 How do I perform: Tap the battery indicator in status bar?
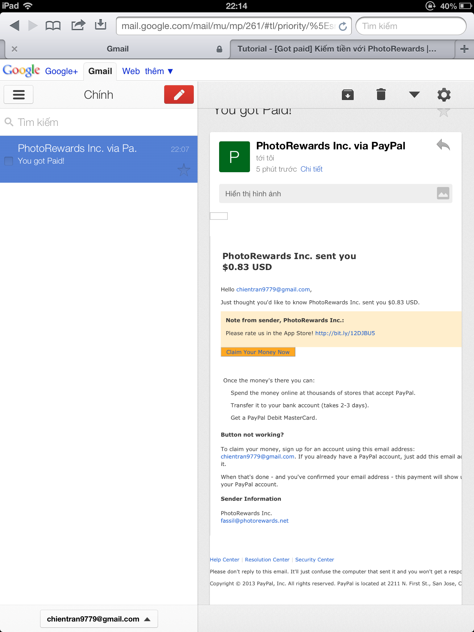pyautogui.click(x=465, y=6)
